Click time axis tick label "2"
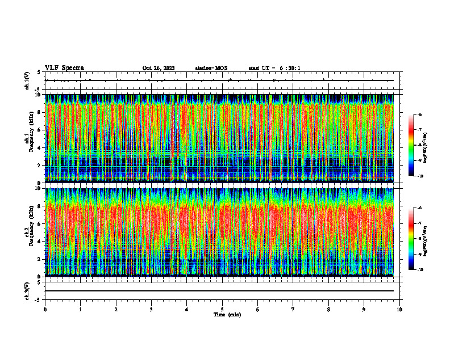 [x=116, y=310]
